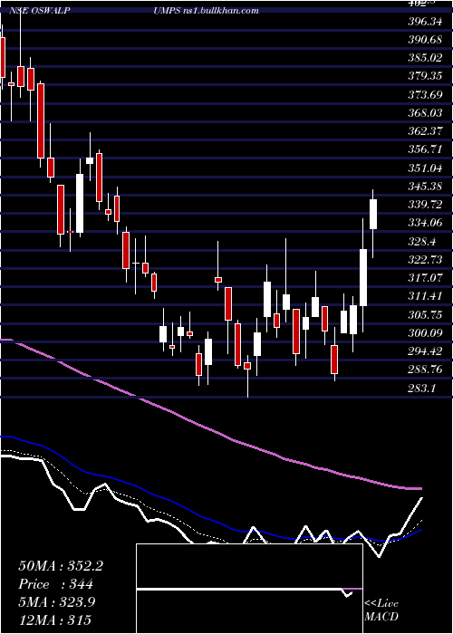Click the NSE OSWALP ticker title
This screenshot has height=634, width=453.
39,11
